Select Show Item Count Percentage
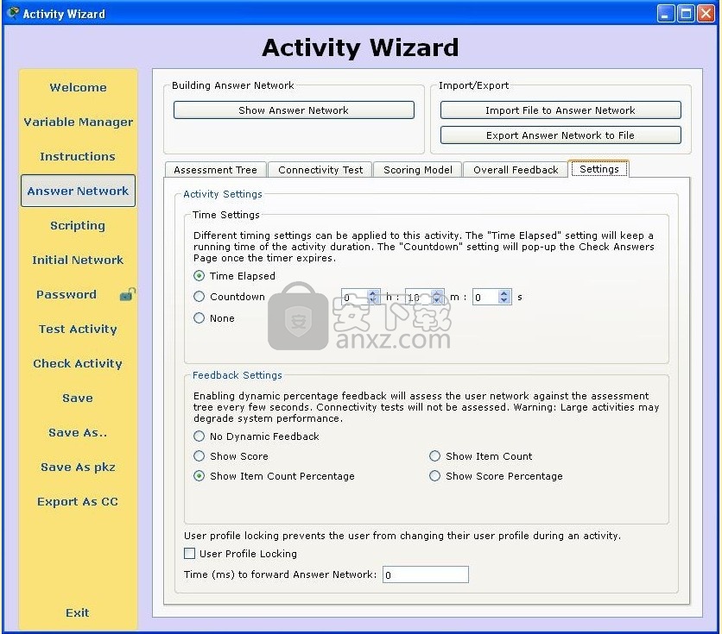Viewport: 722px width, 634px height. point(199,476)
